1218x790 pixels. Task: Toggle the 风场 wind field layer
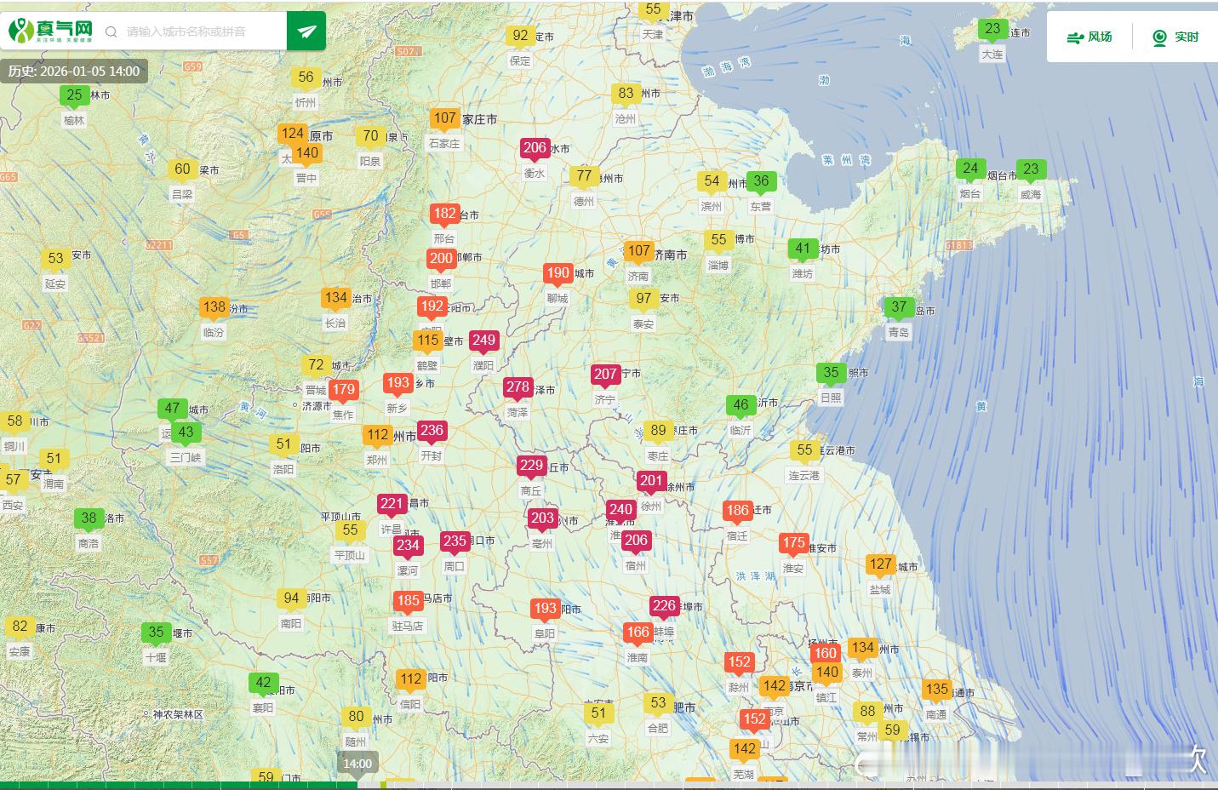tap(1089, 37)
